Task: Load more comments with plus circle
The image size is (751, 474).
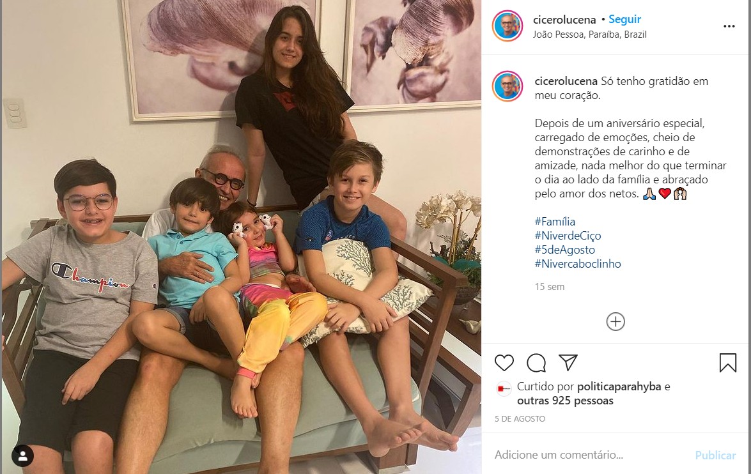Action: click(x=616, y=321)
